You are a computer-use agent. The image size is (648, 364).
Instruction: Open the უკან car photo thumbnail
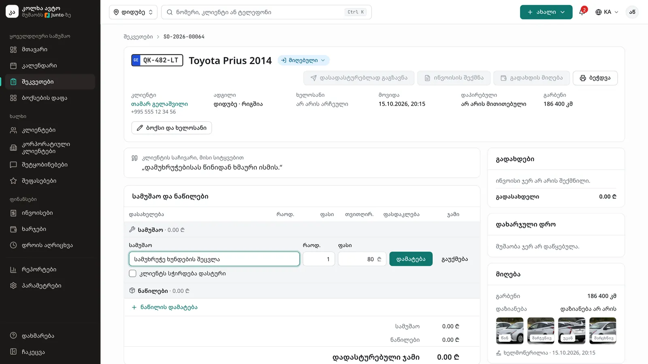[571, 330]
